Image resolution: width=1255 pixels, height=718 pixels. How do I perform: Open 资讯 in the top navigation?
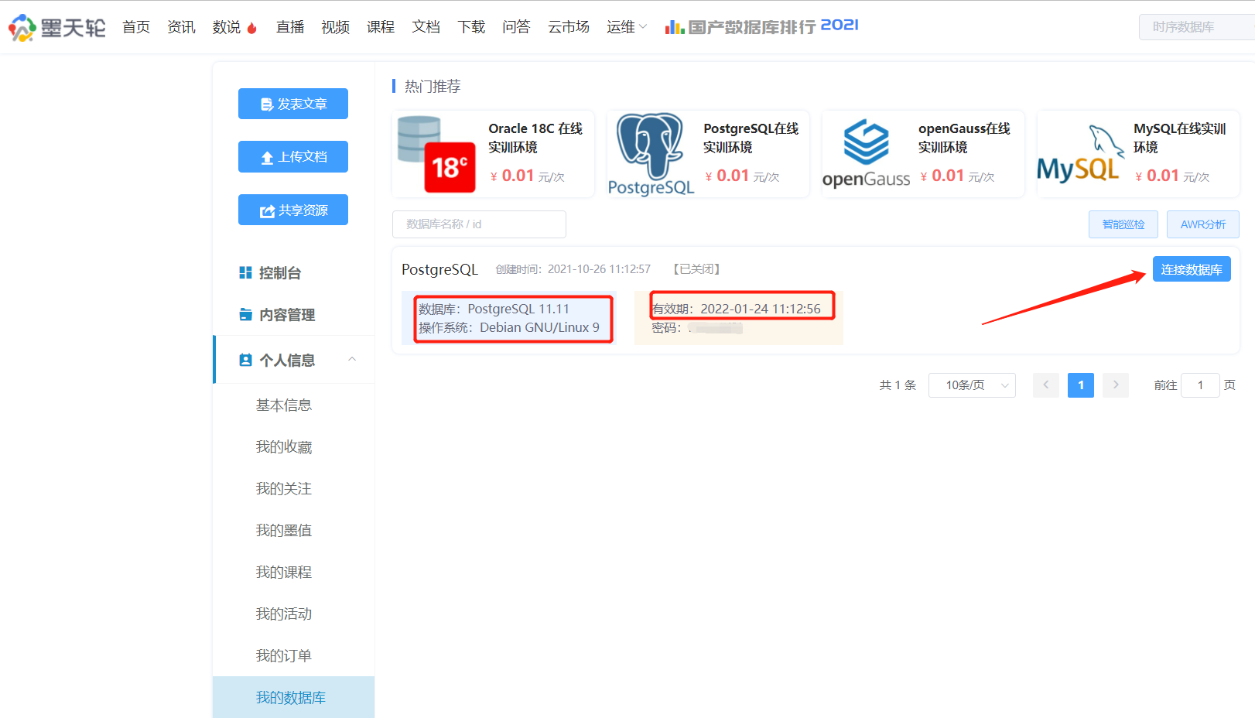coord(181,27)
